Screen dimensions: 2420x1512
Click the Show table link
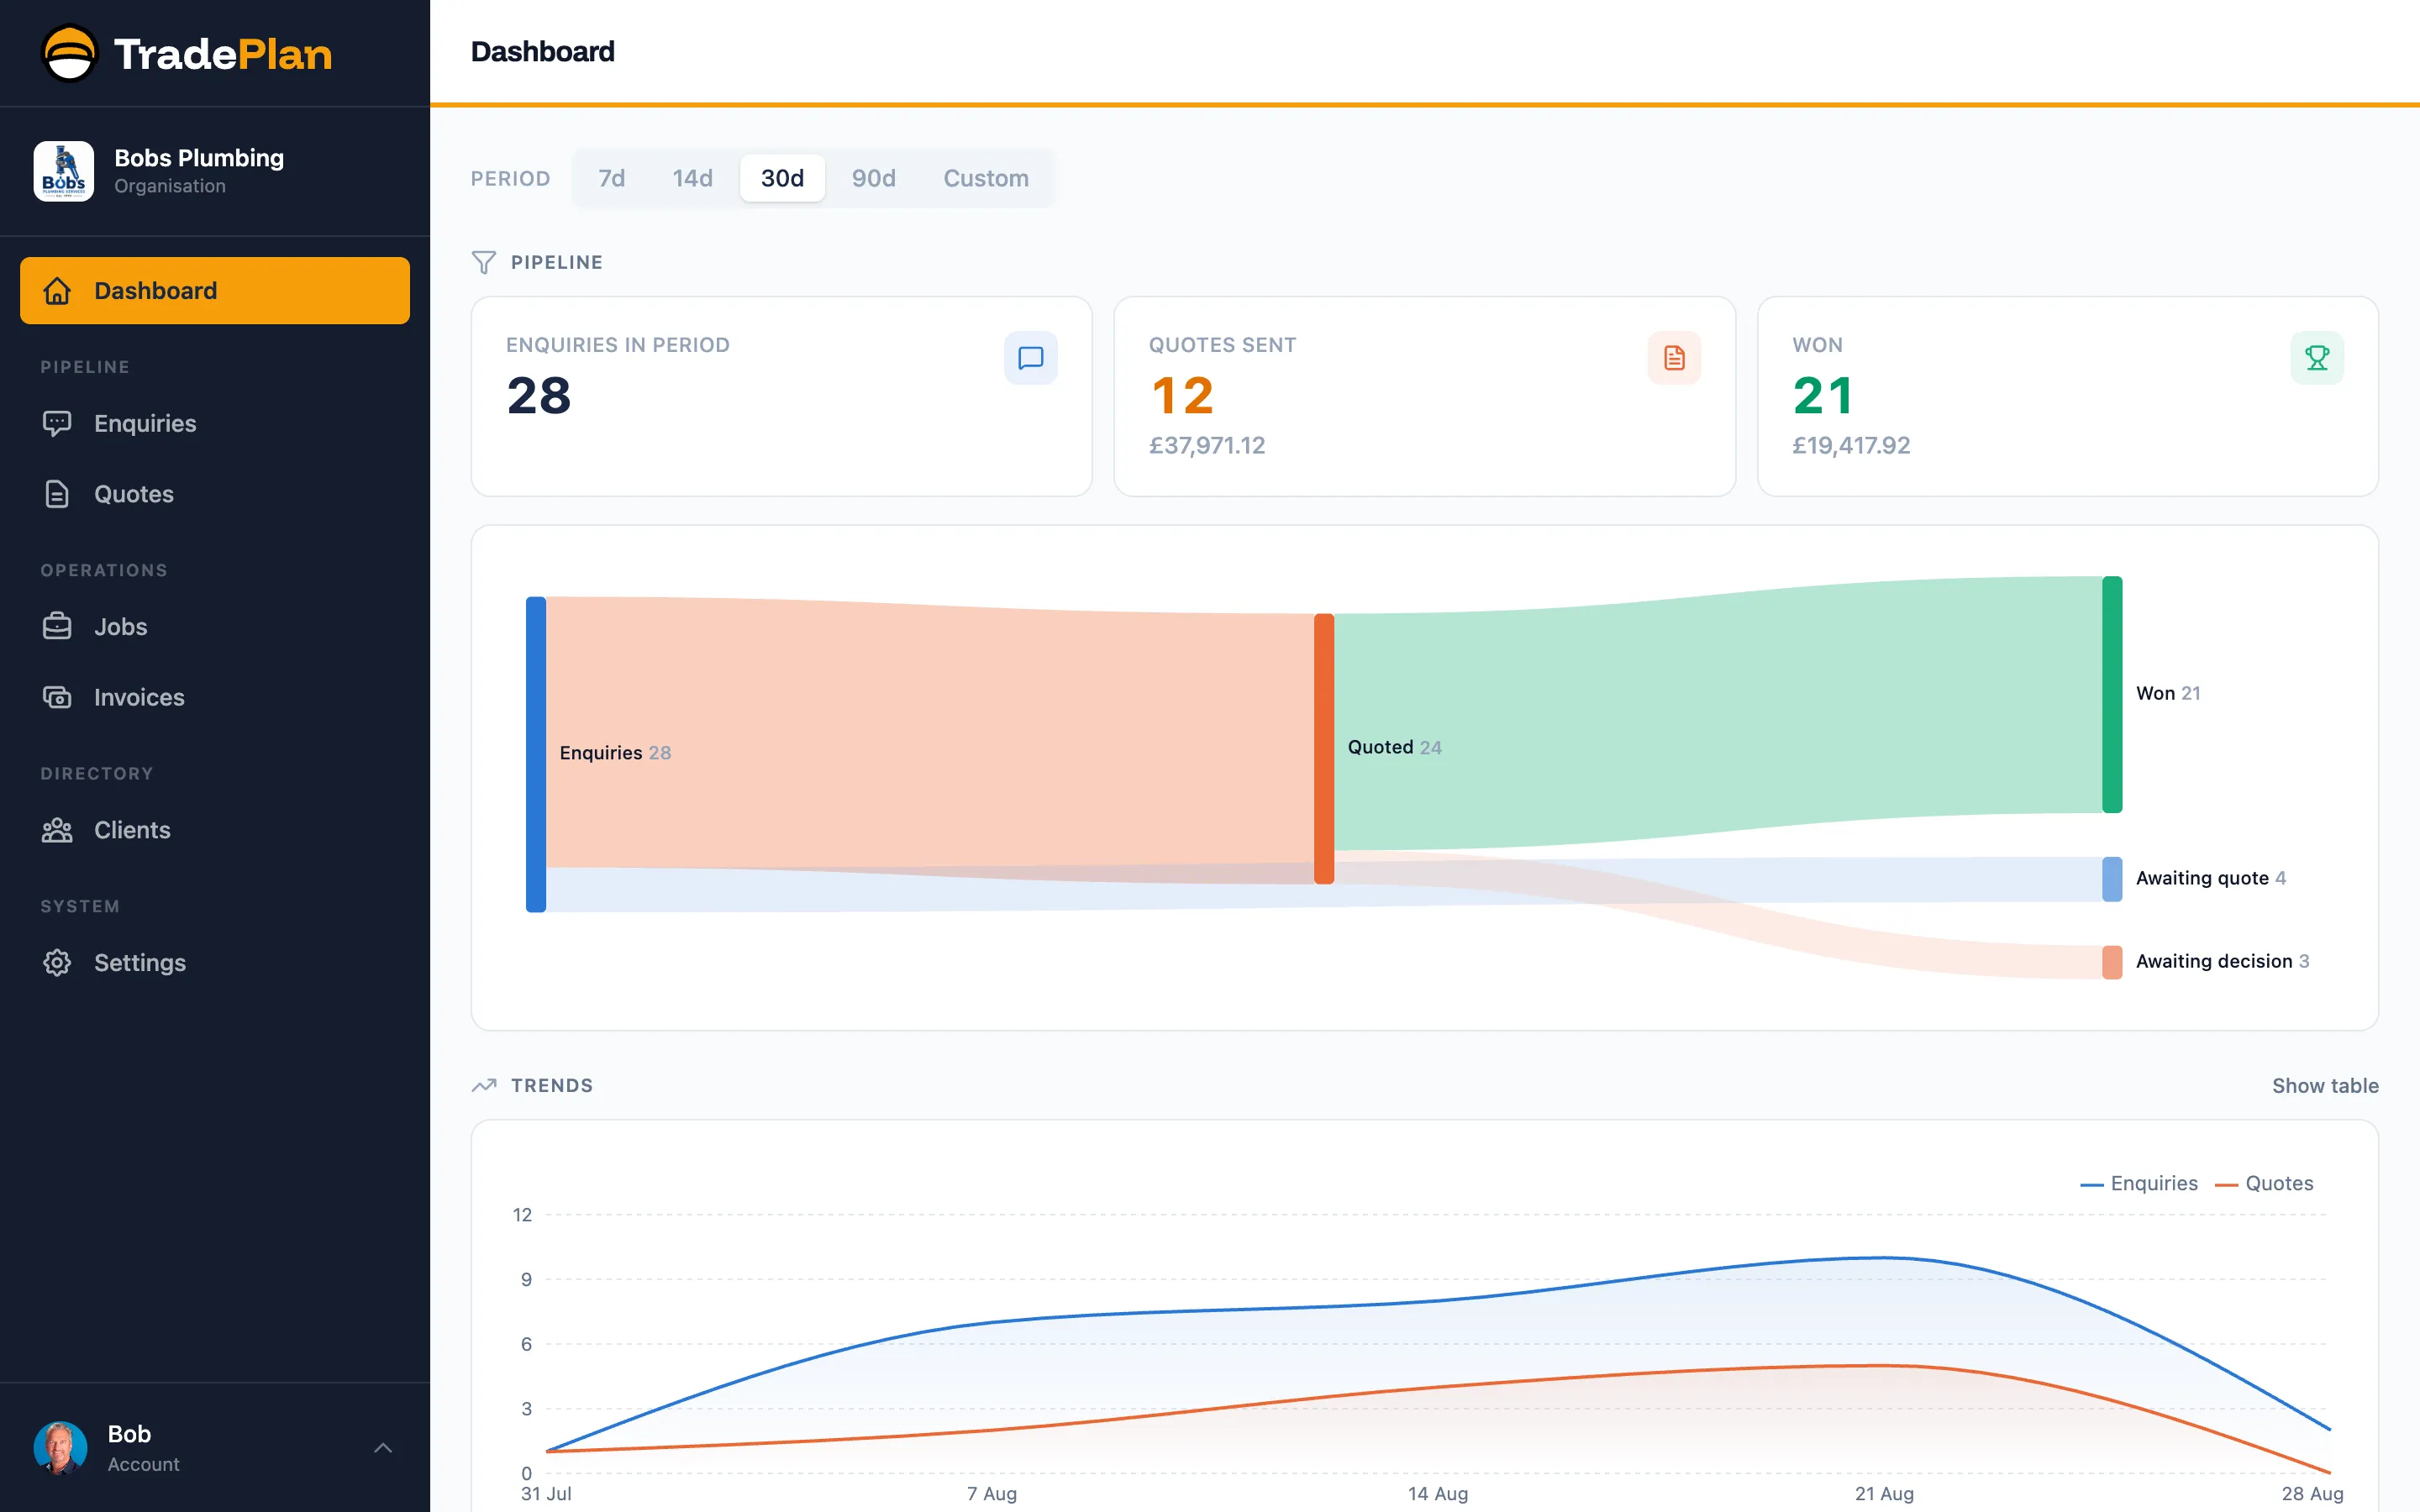click(x=2325, y=1085)
